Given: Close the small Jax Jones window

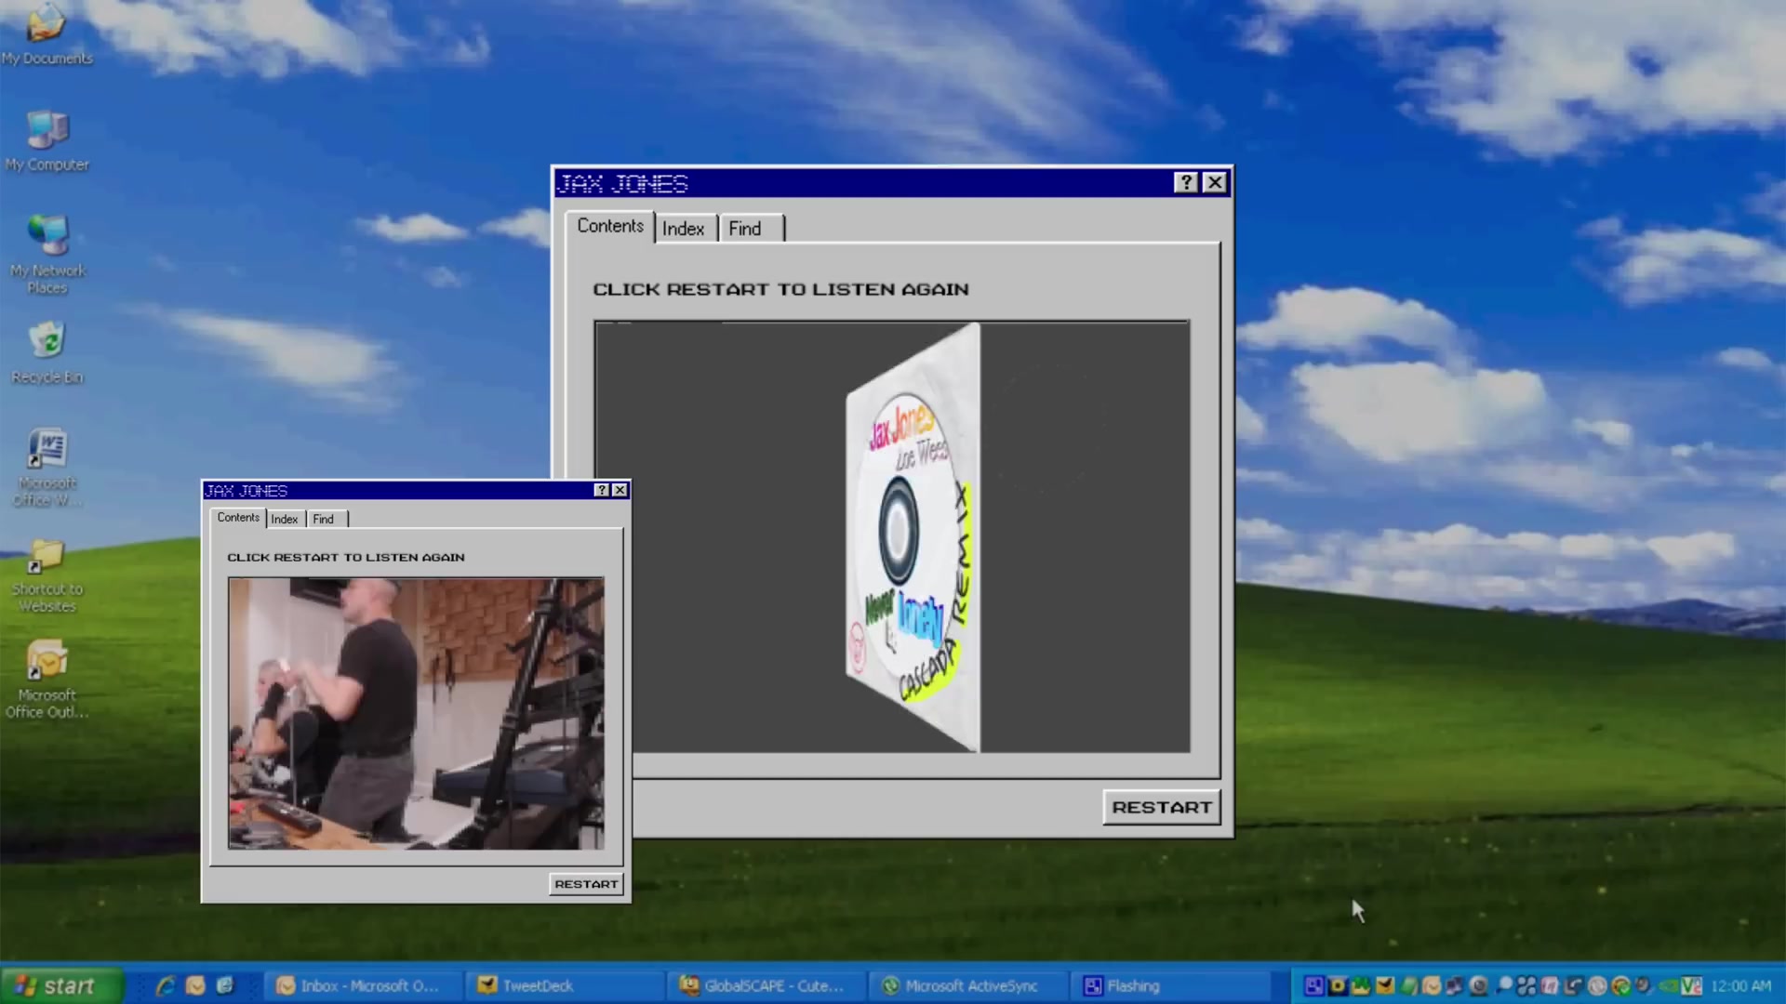Looking at the screenshot, I should point(620,490).
